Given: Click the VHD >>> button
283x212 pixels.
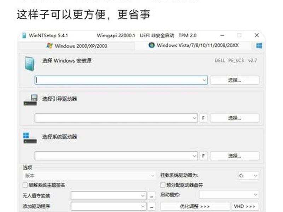Looking at the screenshot, I should 245,206.
